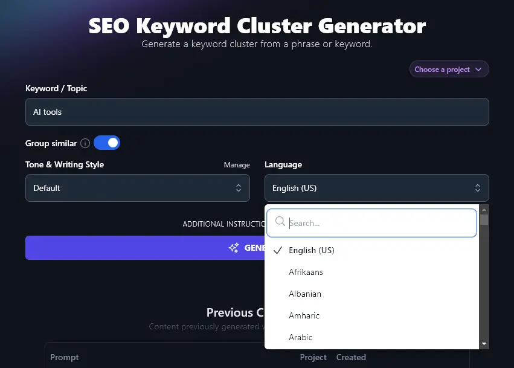Open the Choose a project dropdown

pos(449,69)
